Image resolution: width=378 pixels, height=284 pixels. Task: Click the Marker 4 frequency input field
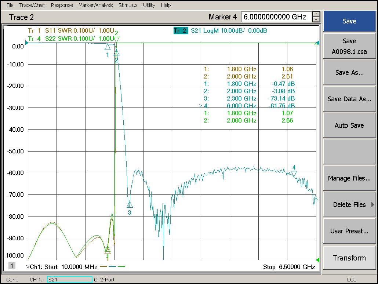point(276,17)
